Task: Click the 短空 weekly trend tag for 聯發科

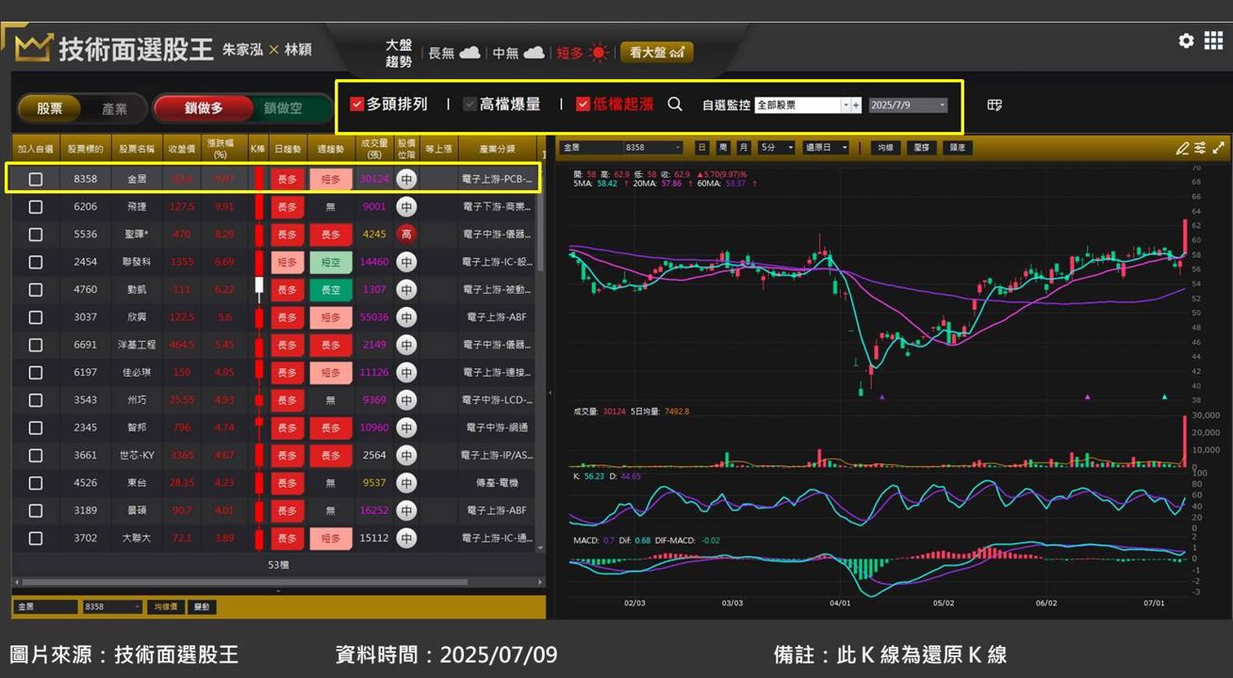Action: (330, 262)
